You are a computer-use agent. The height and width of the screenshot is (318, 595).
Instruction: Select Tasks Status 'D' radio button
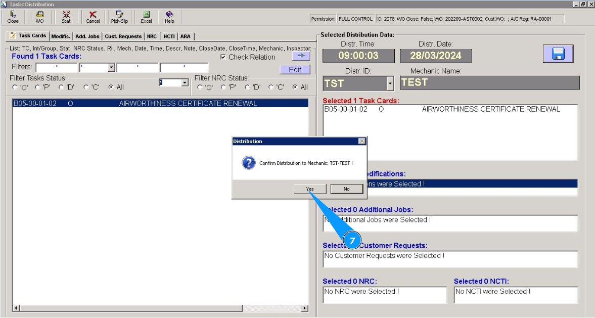(61, 87)
